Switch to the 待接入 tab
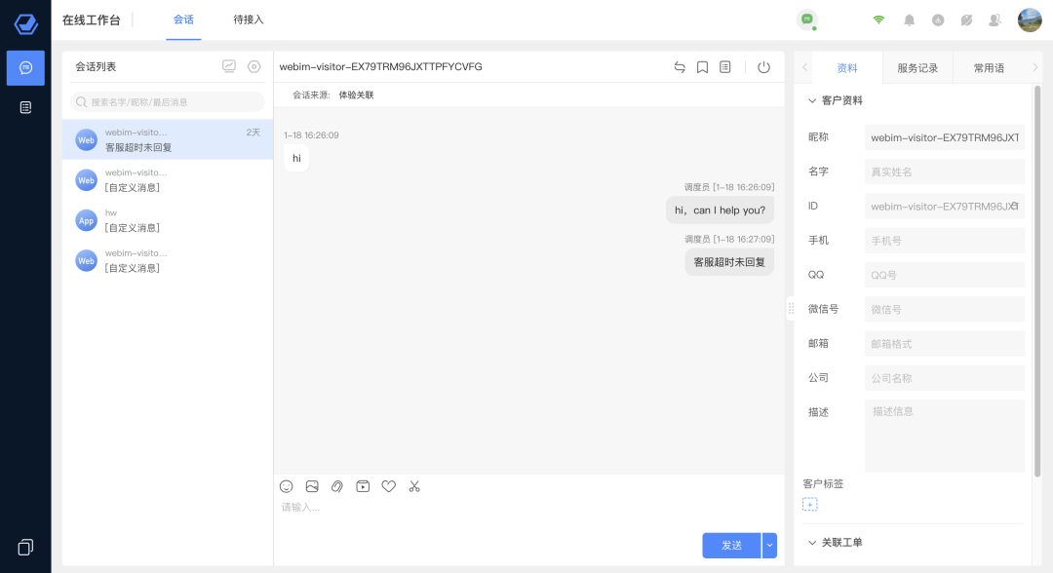This screenshot has height=573, width=1053. pos(249,19)
